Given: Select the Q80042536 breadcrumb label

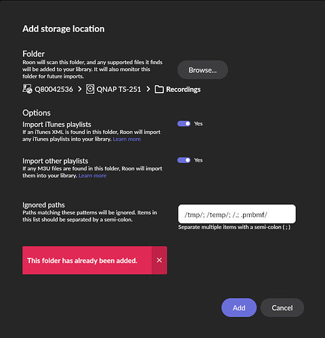Looking at the screenshot, I should pyautogui.click(x=53, y=89).
